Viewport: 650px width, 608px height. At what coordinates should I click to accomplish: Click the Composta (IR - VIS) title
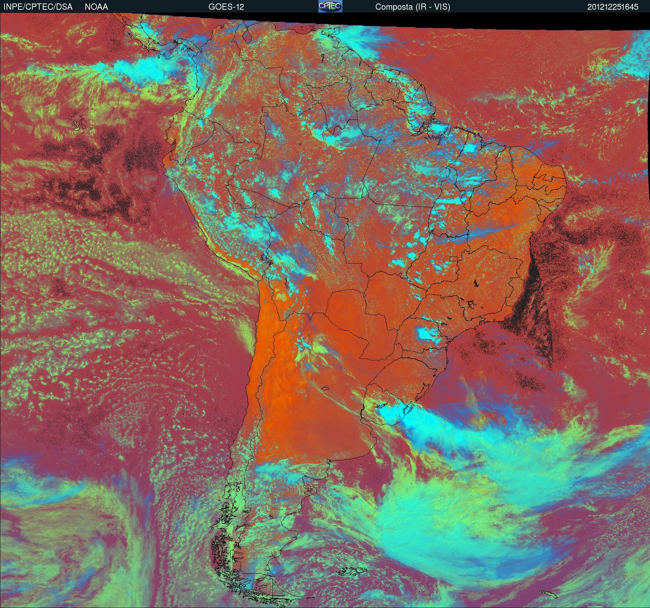point(413,7)
